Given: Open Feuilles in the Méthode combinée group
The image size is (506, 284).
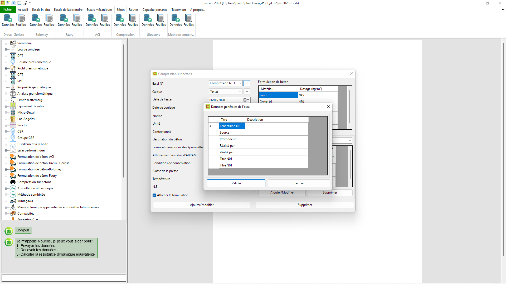Looking at the screenshot, I should [x=189, y=20].
